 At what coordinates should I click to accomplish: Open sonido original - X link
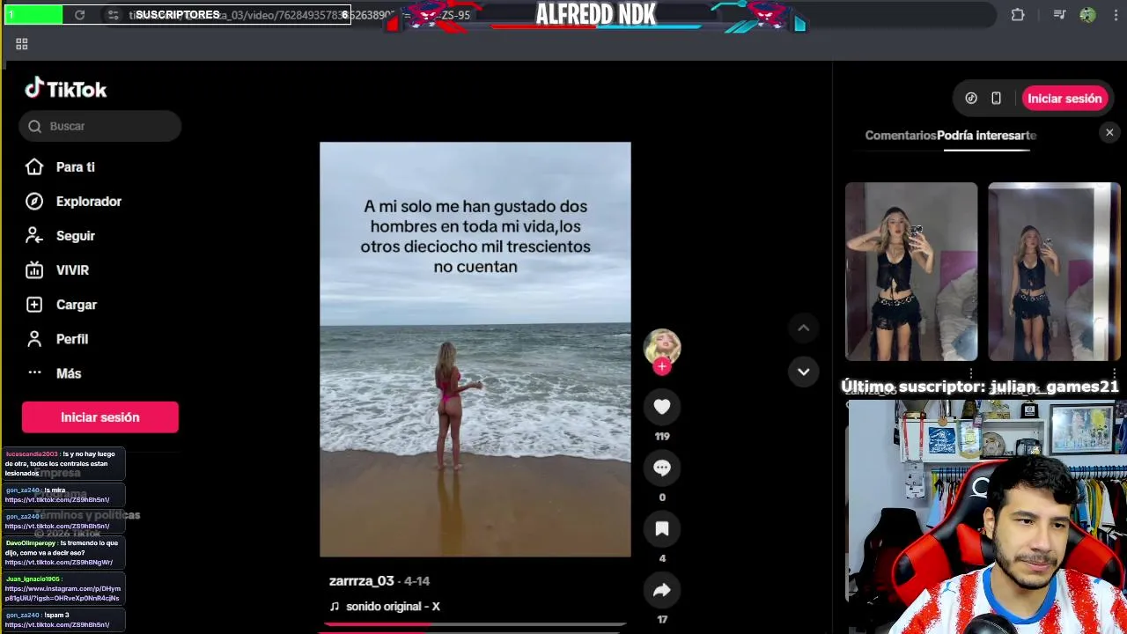393,607
